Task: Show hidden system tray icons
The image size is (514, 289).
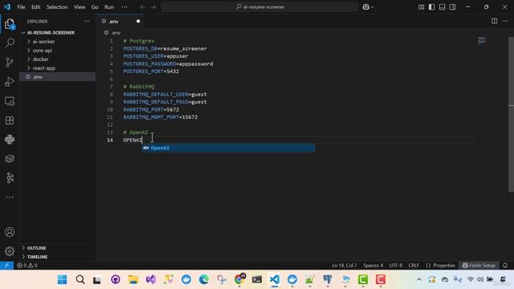Action: (419, 279)
